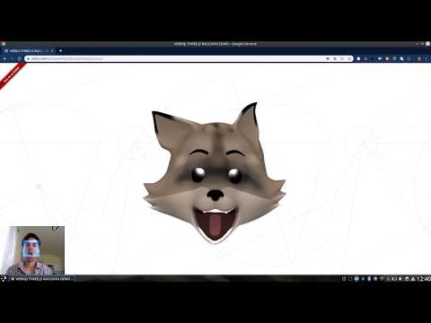The height and width of the screenshot is (323, 431).
Task: Click the webcam face-tracking preview
Action: [32, 250]
